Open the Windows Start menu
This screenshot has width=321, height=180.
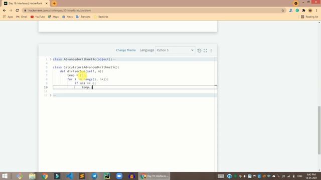tap(5, 176)
